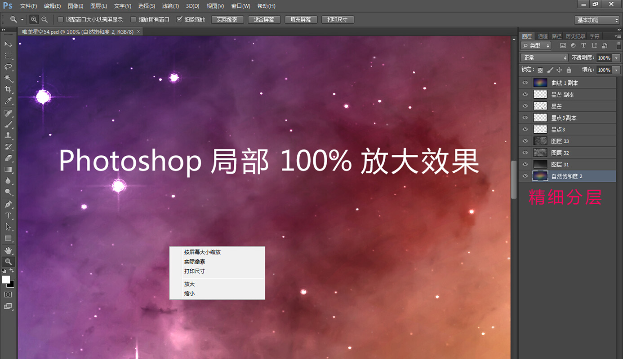623x359 pixels.
Task: Switch to the 历史记录 tab
Action: [x=575, y=36]
